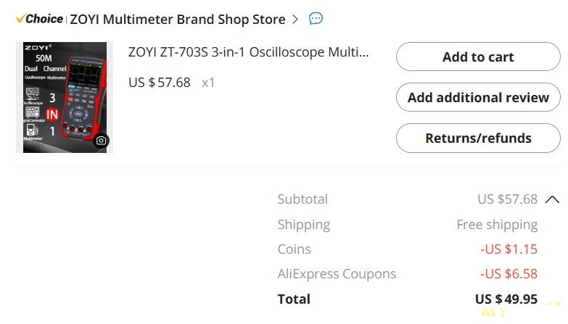This screenshot has width=568, height=324.
Task: Click the US $57.68 item price
Action: tap(160, 83)
